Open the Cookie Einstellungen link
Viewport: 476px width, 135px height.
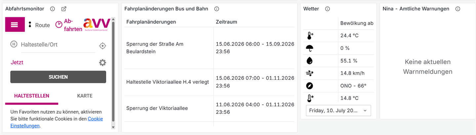57,122
